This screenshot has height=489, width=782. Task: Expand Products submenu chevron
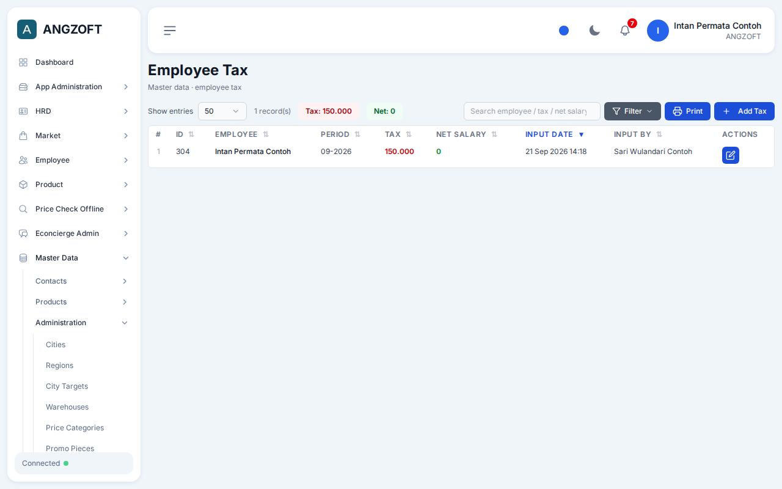point(125,302)
